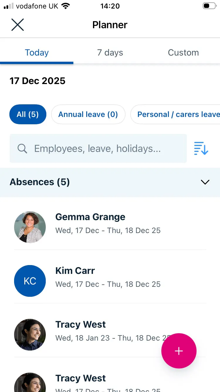Viewport: 220px width, 392px height.
Task: Tap Kim Carr's KC initials avatar
Action: coord(30,281)
